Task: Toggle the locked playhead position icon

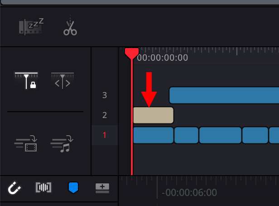Action: pos(26,81)
